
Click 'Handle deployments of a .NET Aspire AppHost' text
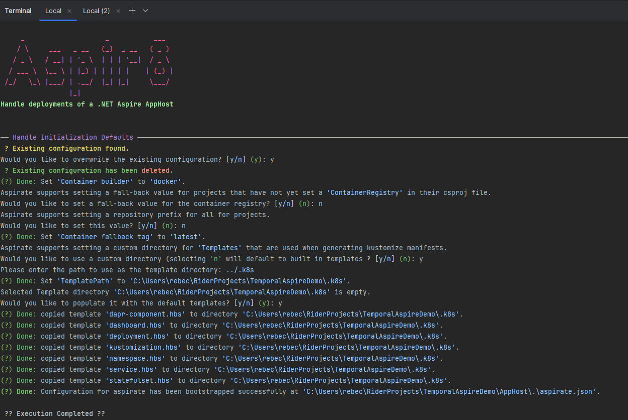87,104
